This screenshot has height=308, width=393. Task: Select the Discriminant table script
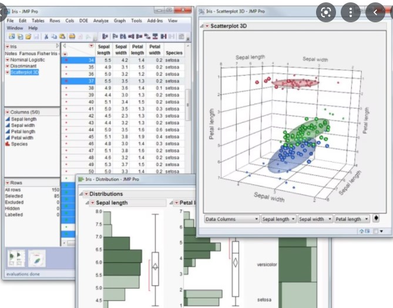pos(23,66)
